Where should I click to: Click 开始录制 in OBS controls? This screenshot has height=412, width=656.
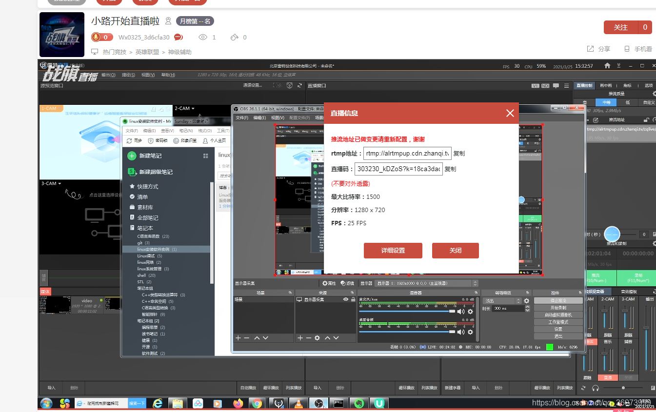(558, 308)
